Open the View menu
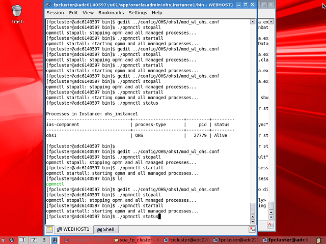Image resolution: width=326 pixels, height=244 pixels. click(88, 13)
